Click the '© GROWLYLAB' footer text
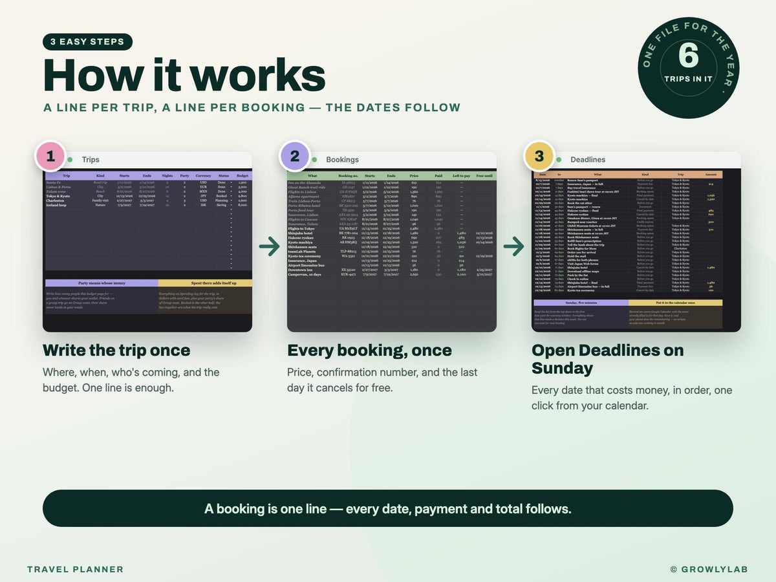776x582 pixels. coord(709,570)
